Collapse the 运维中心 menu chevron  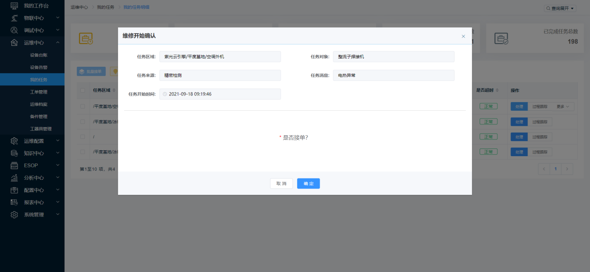(58, 43)
